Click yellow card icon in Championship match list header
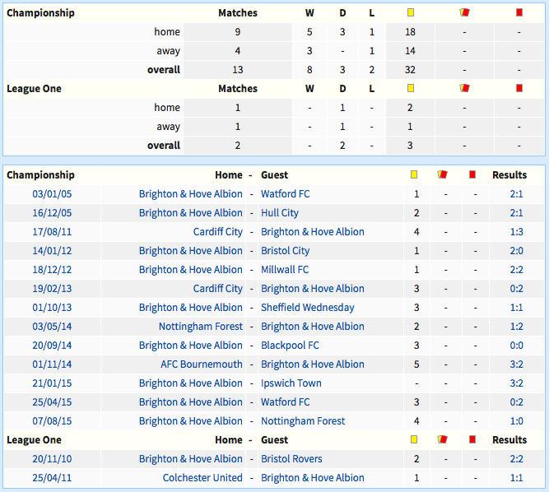549x492 pixels. point(414,174)
